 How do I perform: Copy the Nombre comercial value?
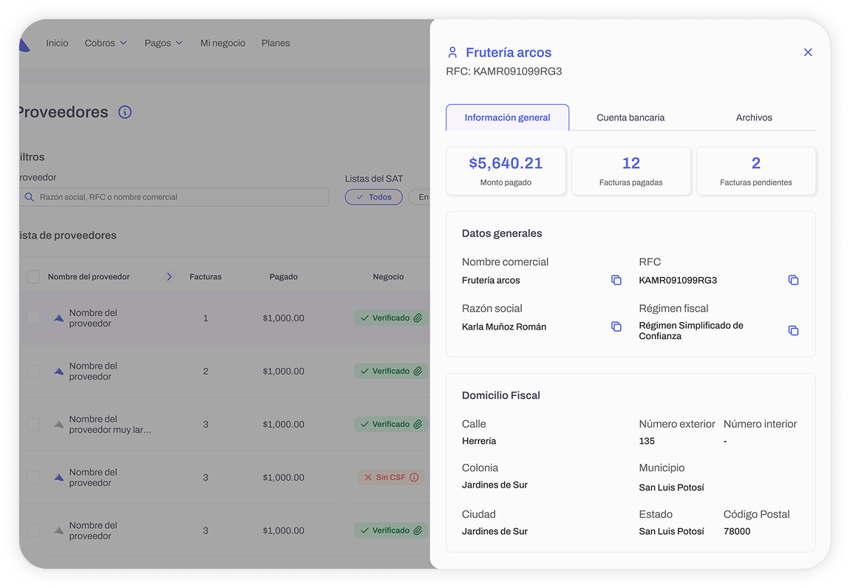pos(616,281)
